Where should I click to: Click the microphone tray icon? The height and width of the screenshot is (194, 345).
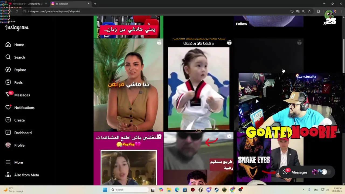[x=309, y=190]
